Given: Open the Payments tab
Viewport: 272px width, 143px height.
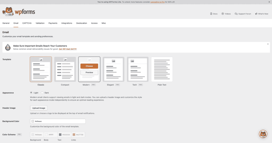Looking at the screenshot, I should [53, 23].
